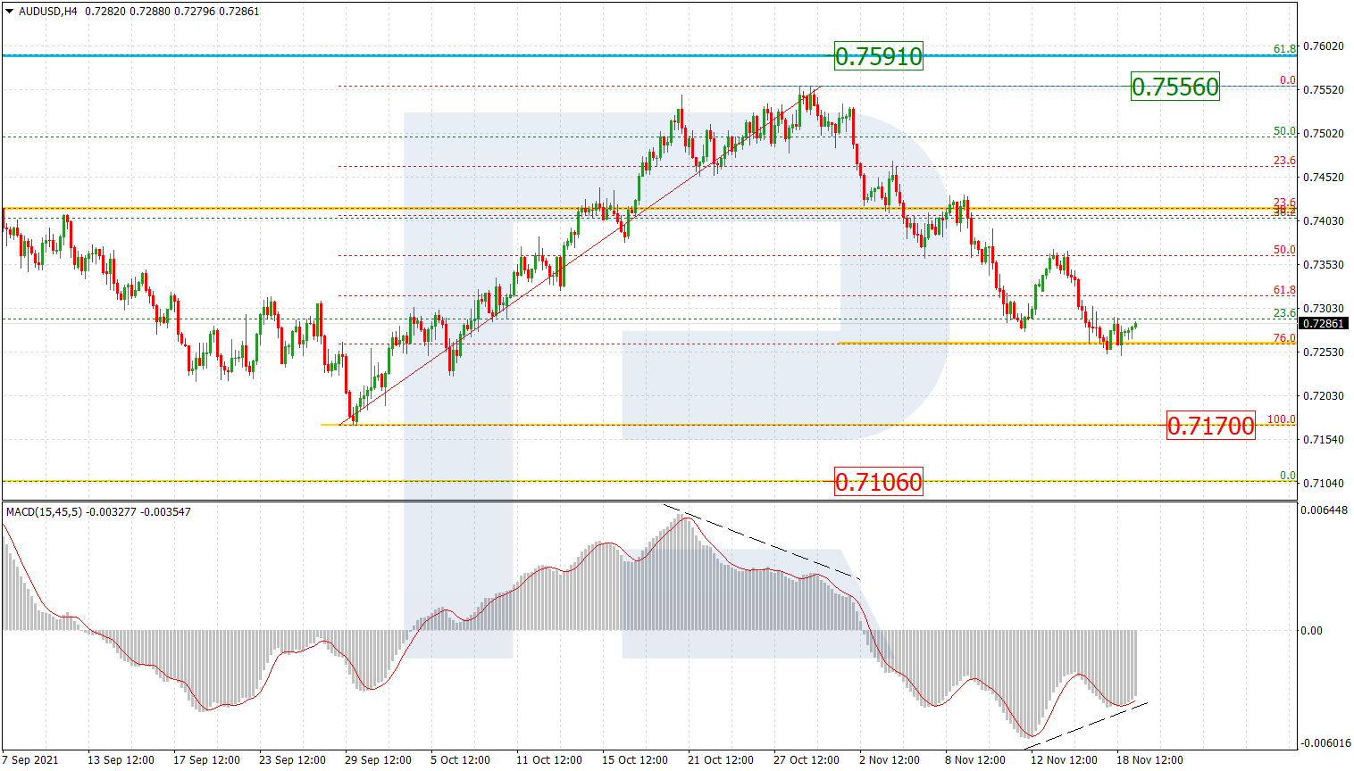Click the 5 Oct 12:00 date label

(460, 760)
